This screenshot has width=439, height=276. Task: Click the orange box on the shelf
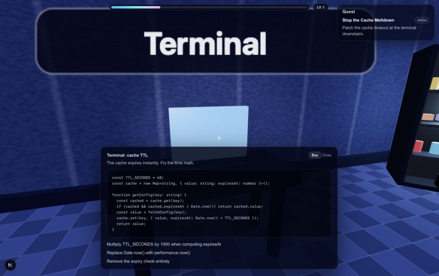coord(428,117)
